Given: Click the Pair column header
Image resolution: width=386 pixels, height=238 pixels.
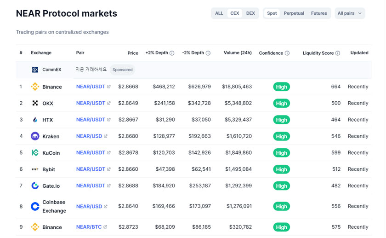Looking at the screenshot, I should click(x=80, y=53).
